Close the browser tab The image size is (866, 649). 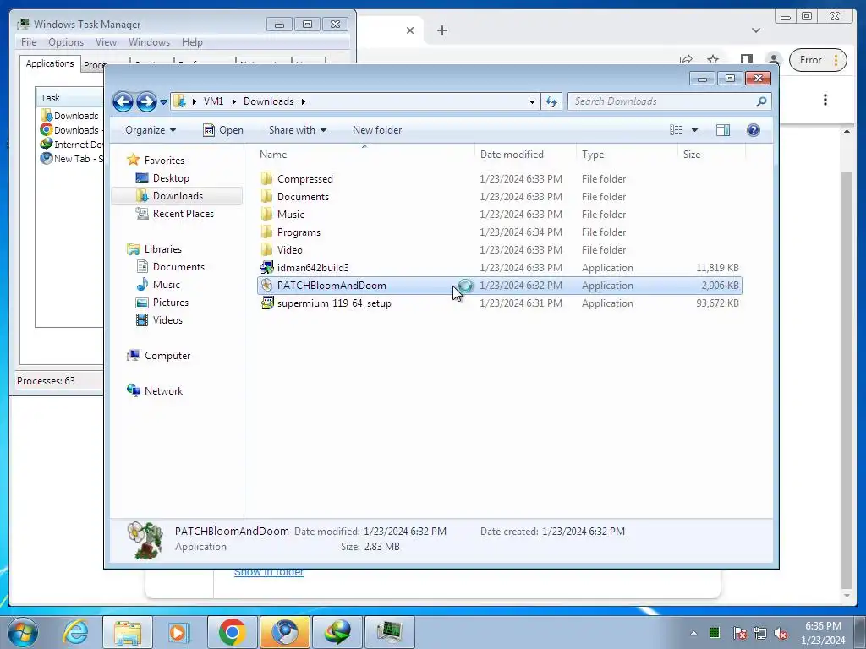pos(410,30)
